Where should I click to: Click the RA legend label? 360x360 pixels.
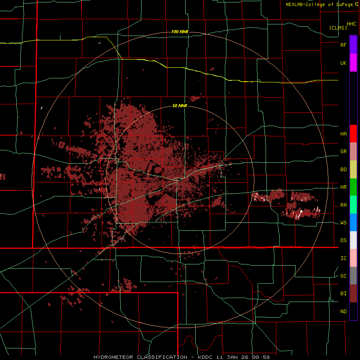pyautogui.click(x=343, y=205)
